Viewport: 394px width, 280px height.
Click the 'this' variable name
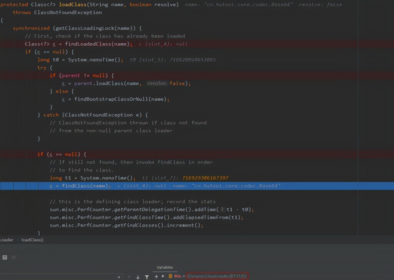point(177,276)
